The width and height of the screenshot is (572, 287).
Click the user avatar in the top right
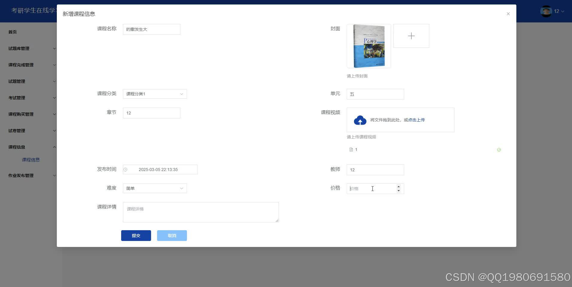point(546,11)
